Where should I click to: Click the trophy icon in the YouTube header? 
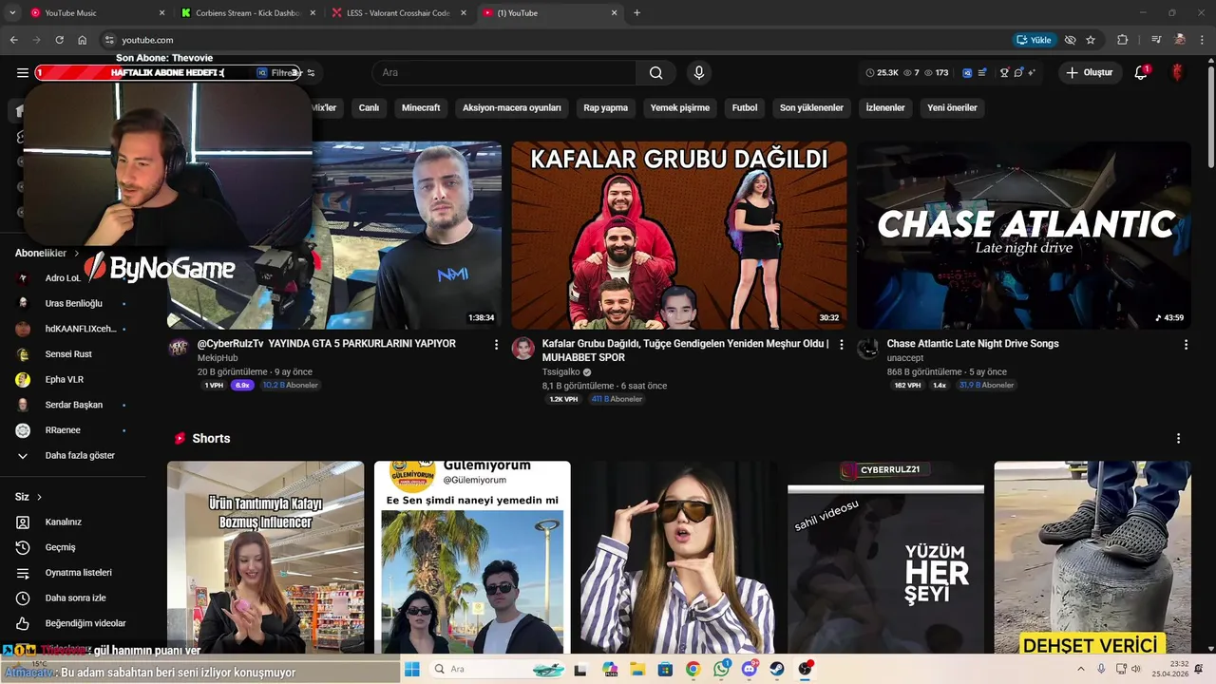pos(1004,73)
